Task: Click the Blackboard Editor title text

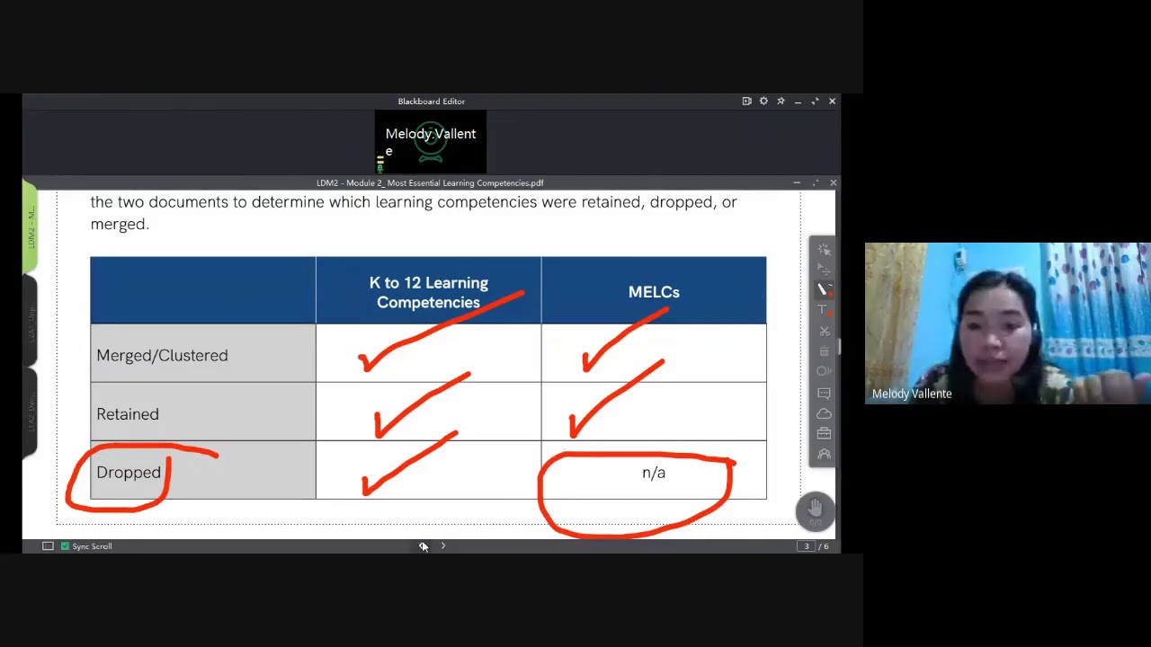Action: click(x=432, y=102)
